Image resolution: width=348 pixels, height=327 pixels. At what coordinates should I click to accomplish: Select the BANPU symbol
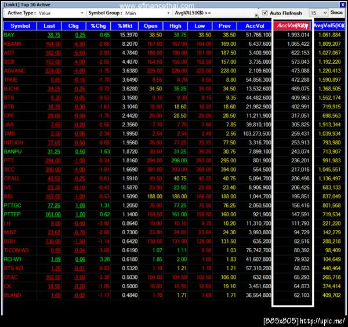click(13, 151)
